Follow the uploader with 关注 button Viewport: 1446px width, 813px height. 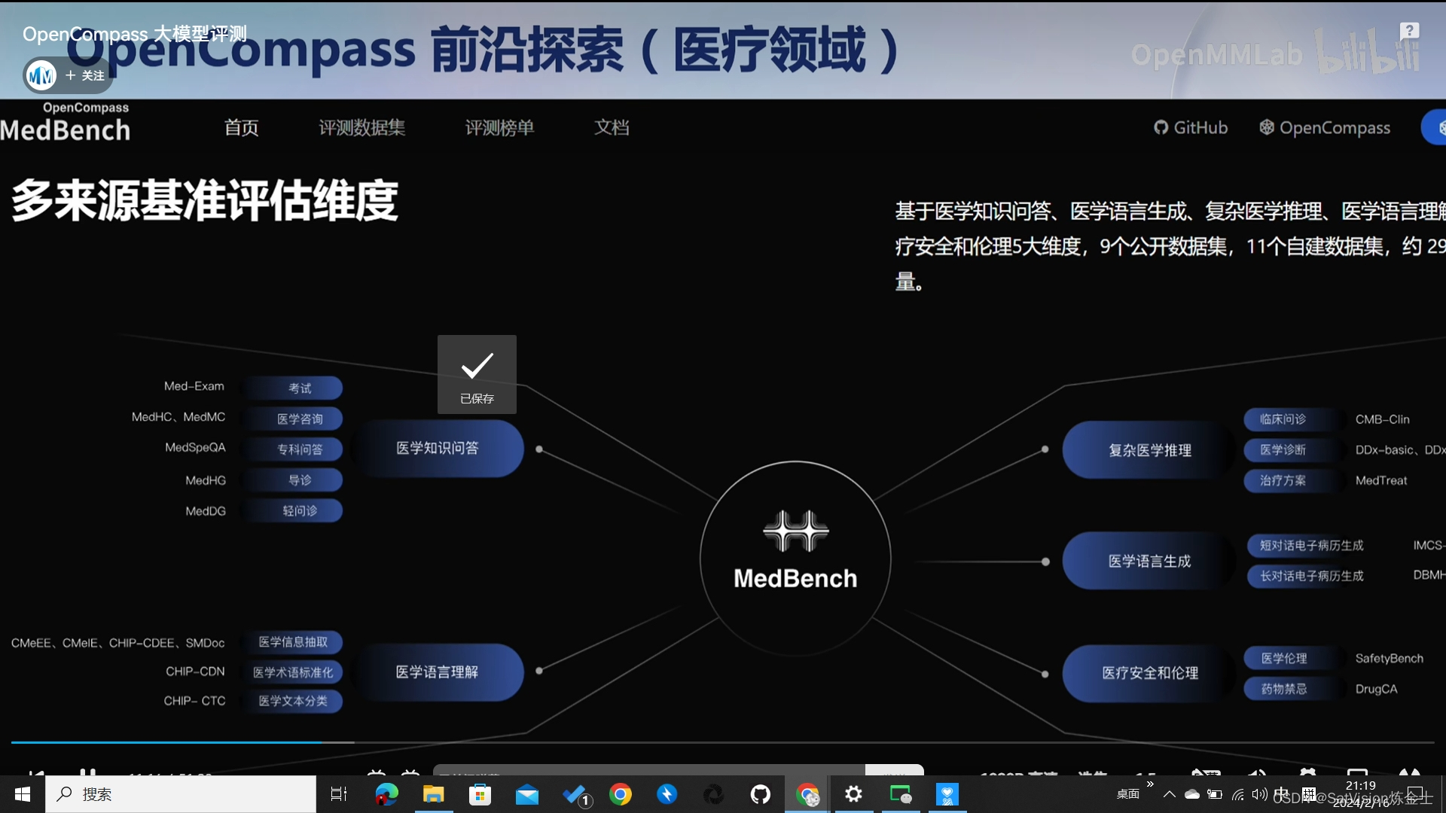(x=85, y=75)
